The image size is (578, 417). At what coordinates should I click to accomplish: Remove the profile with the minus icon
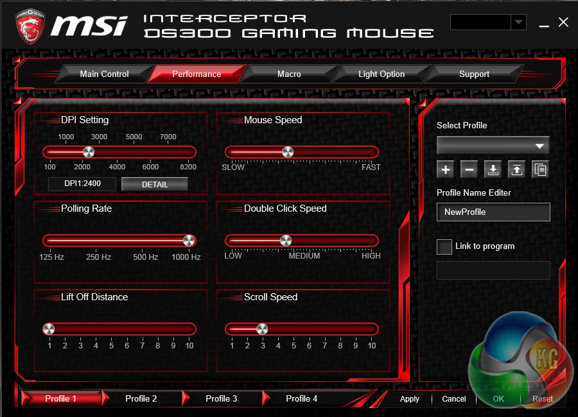tap(469, 170)
